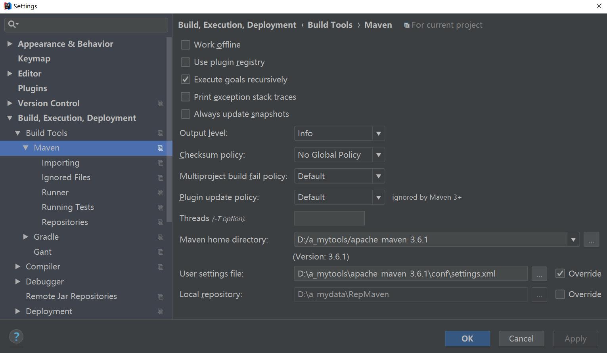Click project-level icon beside Runner
This screenshot has width=607, height=353.
coord(160,193)
